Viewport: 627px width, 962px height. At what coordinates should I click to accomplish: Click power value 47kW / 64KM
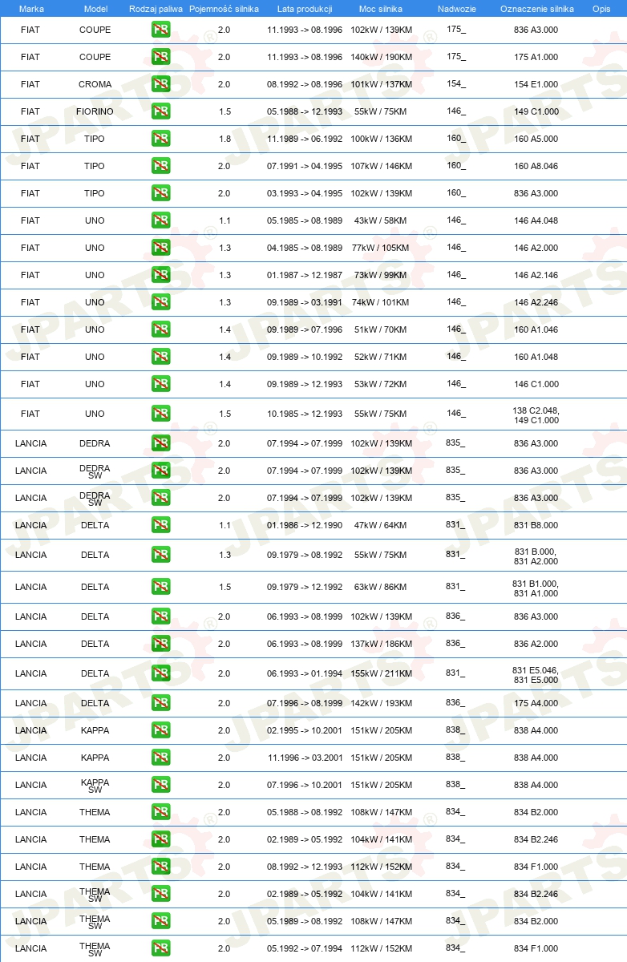point(381,525)
